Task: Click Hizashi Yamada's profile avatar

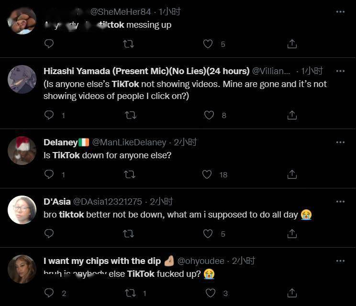Action: [22, 79]
